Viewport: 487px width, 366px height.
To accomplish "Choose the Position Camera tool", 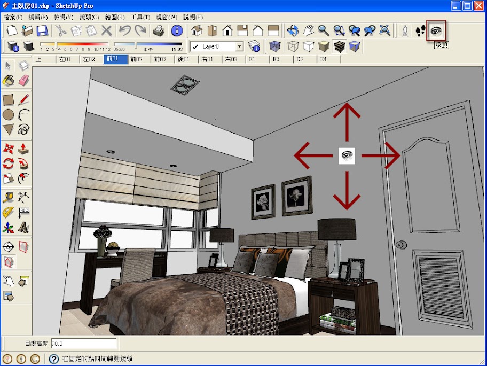I will (x=404, y=30).
